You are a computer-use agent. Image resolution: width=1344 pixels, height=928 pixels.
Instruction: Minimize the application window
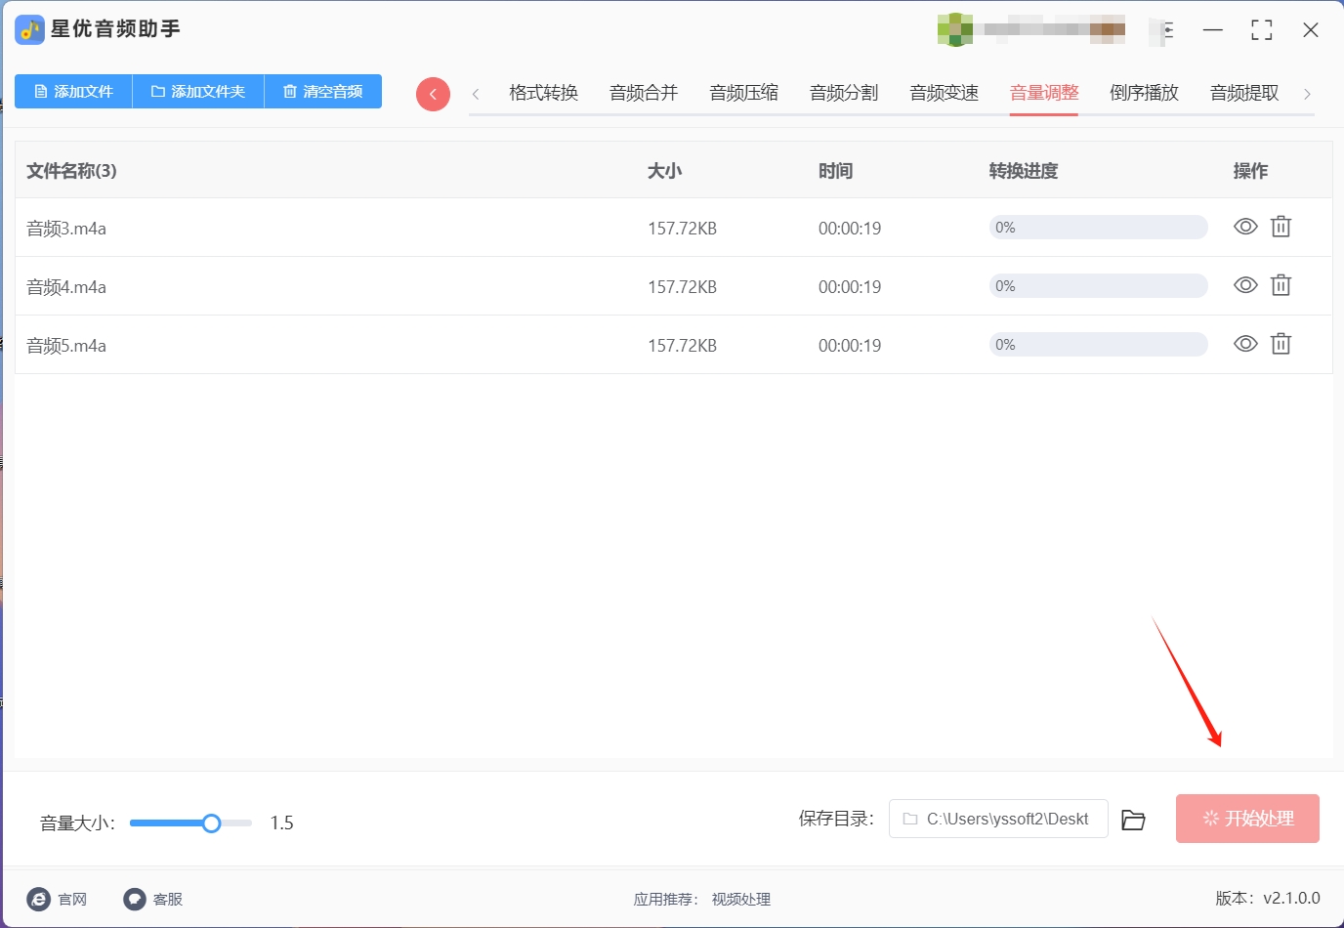[1213, 30]
